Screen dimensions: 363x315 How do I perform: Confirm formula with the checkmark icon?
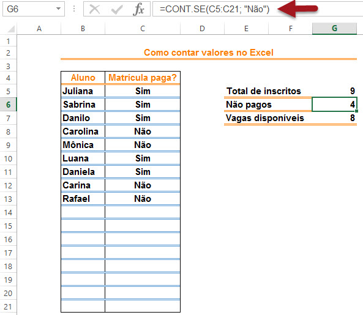pyautogui.click(x=117, y=10)
